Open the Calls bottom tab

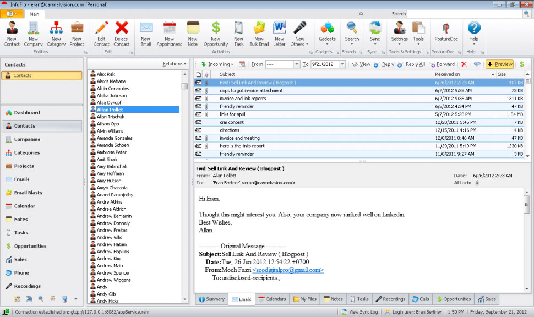(x=421, y=299)
